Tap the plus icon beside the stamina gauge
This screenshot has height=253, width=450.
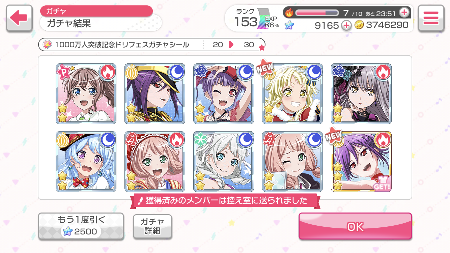tap(404, 13)
